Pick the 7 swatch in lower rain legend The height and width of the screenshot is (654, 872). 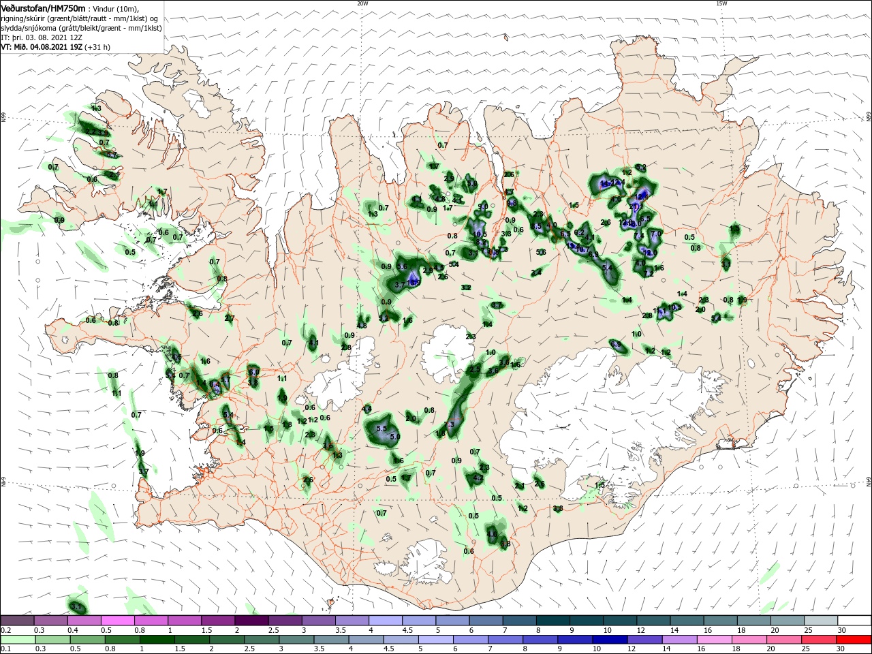[x=504, y=640]
